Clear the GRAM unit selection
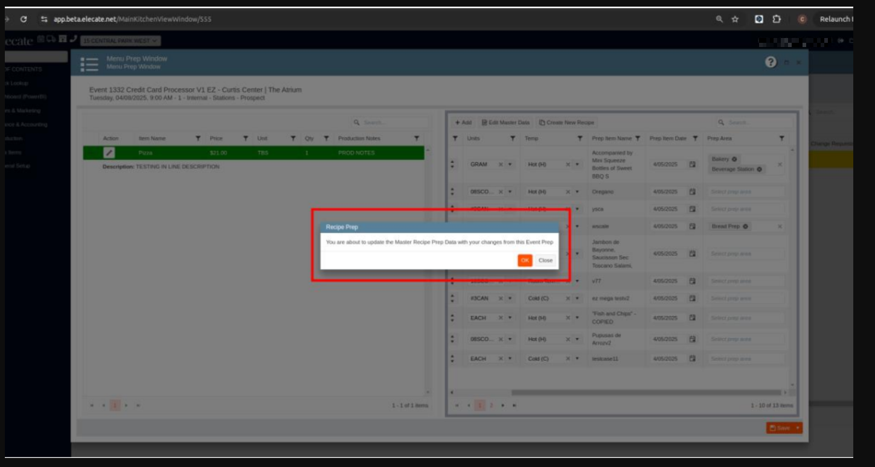This screenshot has height=467, width=875. click(x=500, y=165)
